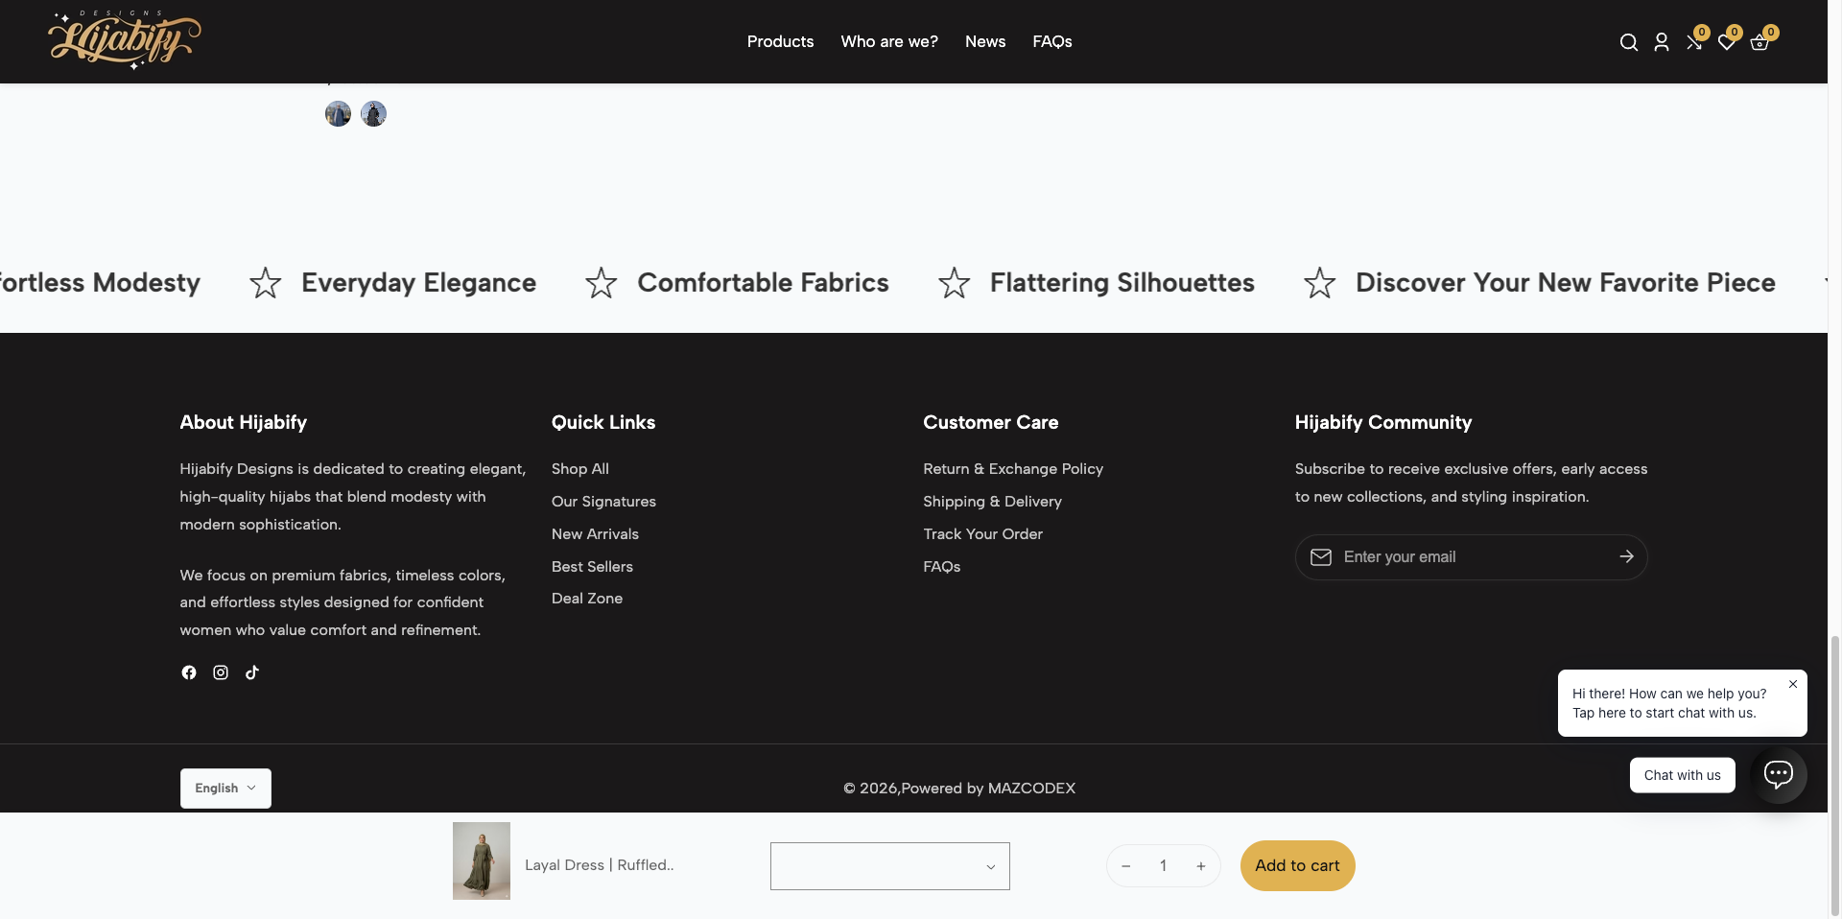Open the Return & Exchange Policy link
1842x919 pixels.
1013,469
